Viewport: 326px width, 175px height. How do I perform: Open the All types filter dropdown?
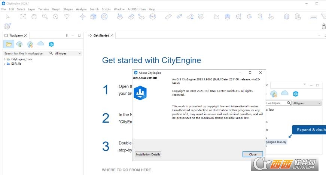(68, 53)
